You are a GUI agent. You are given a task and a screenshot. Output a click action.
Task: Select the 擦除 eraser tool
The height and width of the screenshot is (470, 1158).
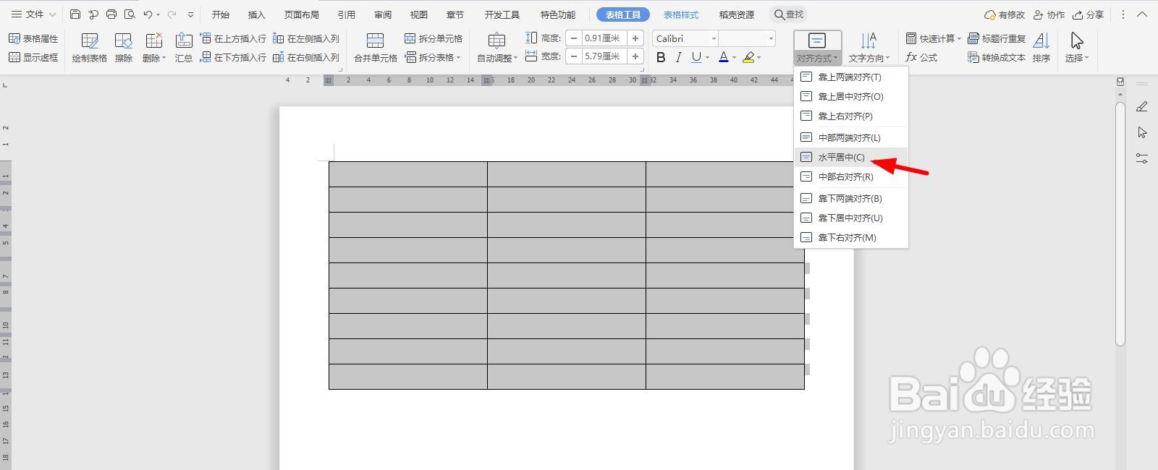coord(124,48)
